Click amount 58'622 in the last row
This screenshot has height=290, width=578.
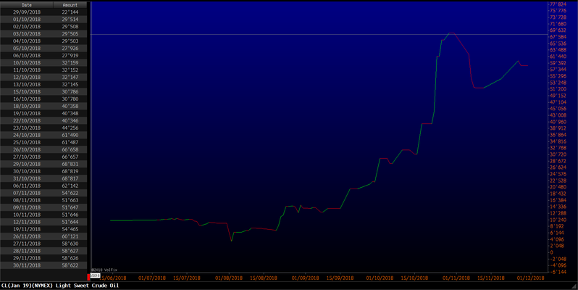pos(70,265)
